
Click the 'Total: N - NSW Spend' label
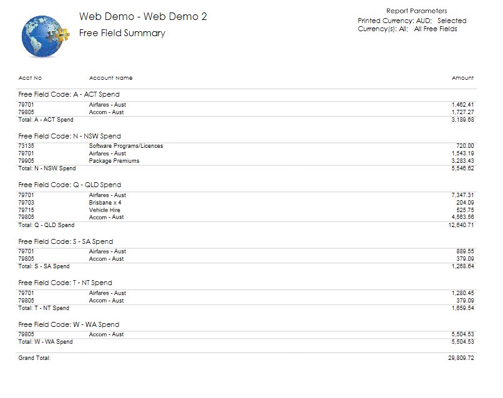(x=47, y=168)
